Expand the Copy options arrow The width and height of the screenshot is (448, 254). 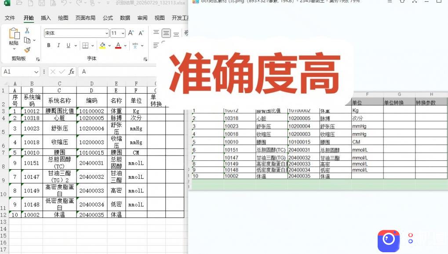34,40
